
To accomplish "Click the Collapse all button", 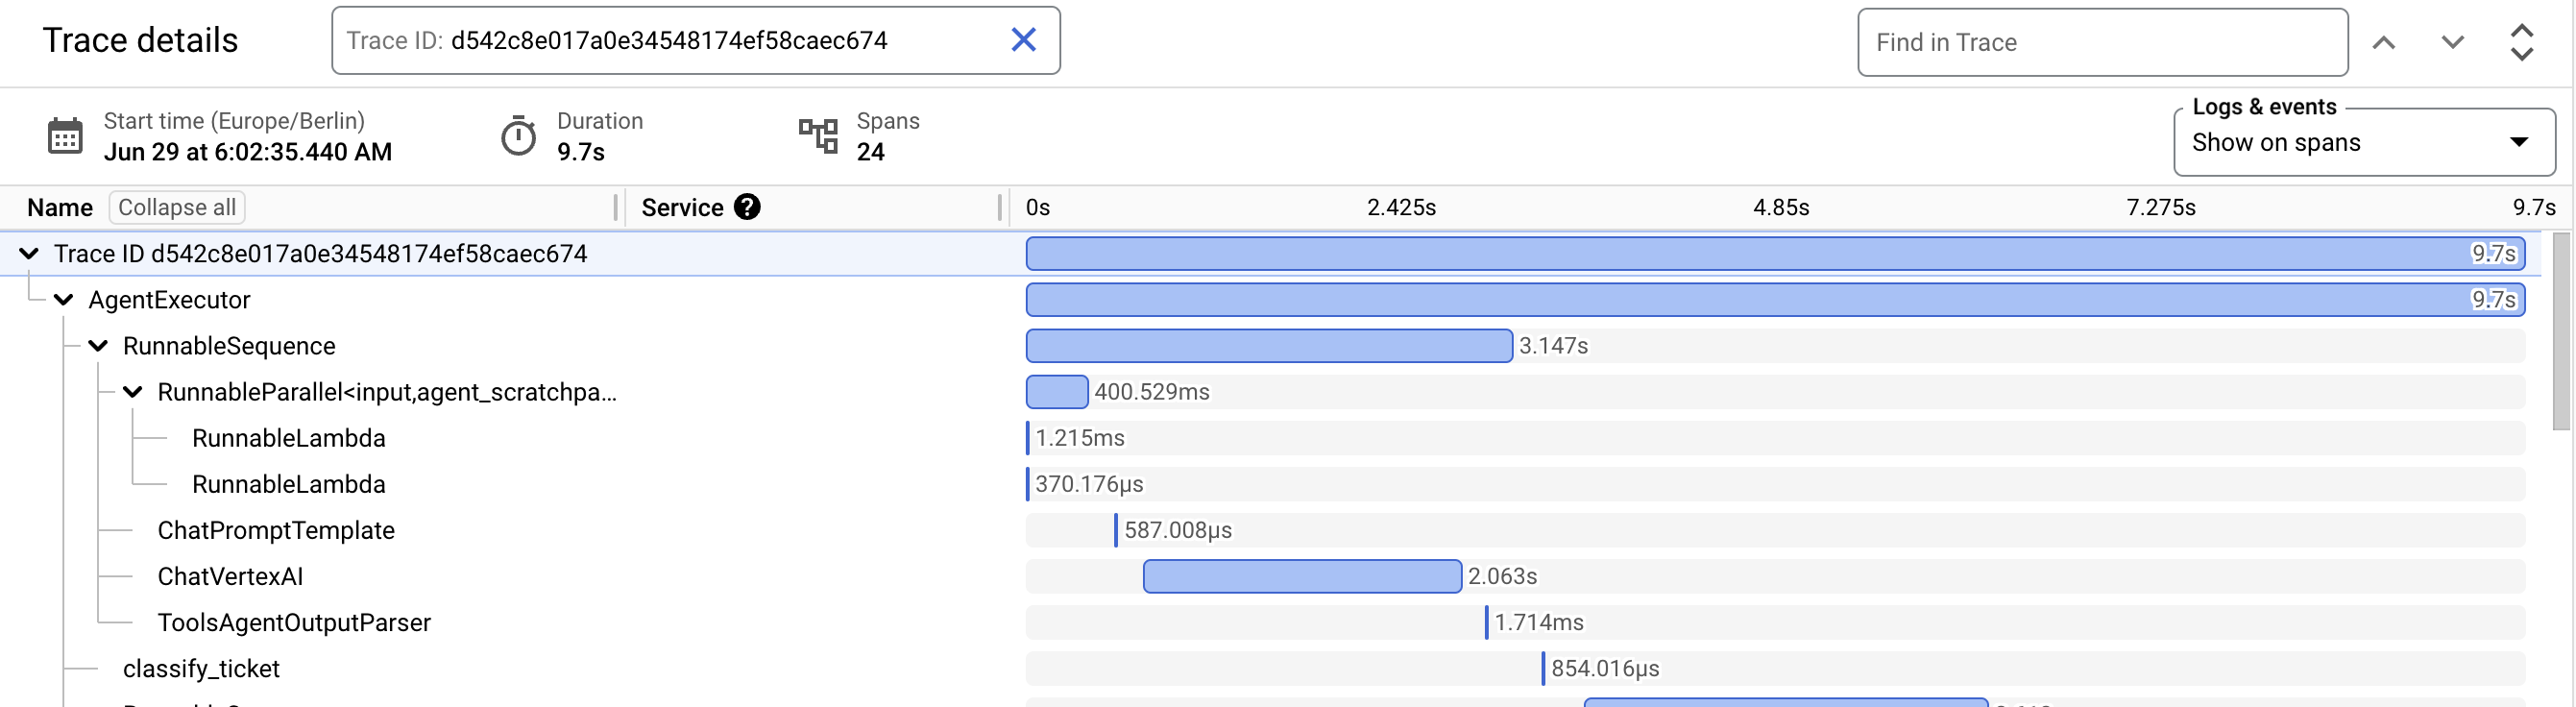I will pyautogui.click(x=177, y=207).
